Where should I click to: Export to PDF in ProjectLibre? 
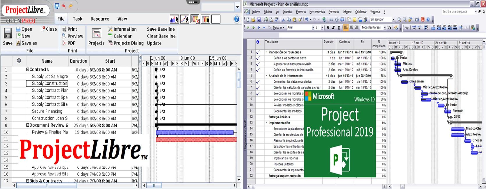(x=69, y=43)
